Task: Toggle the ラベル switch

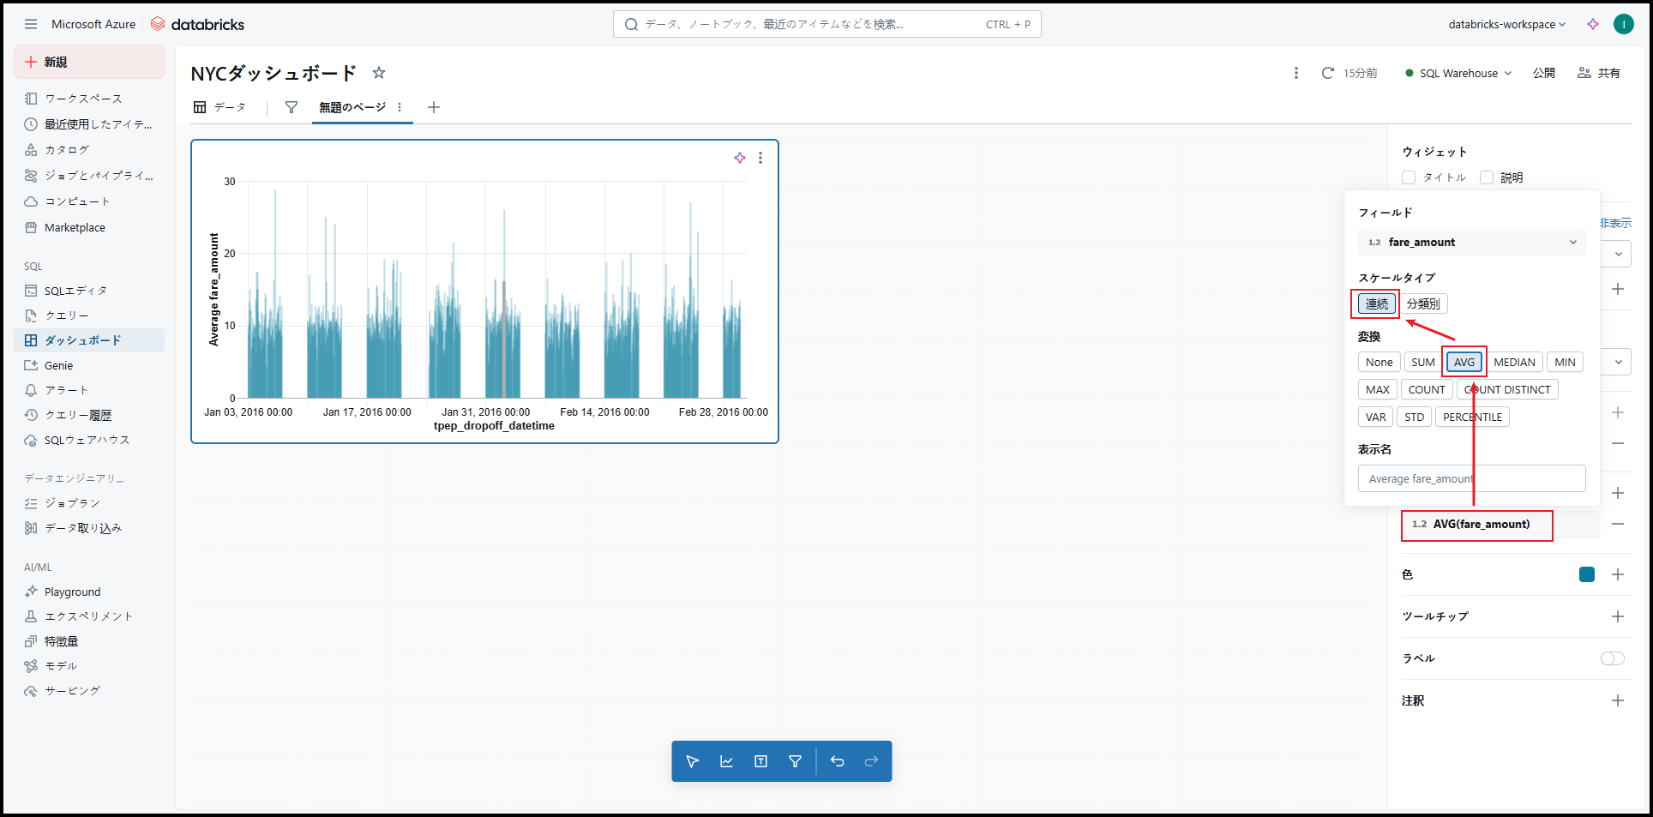Action: tap(1612, 658)
